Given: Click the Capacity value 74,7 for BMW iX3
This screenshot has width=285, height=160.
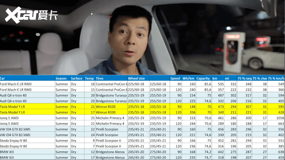Looking at the screenshot, I should [x=208, y=157].
